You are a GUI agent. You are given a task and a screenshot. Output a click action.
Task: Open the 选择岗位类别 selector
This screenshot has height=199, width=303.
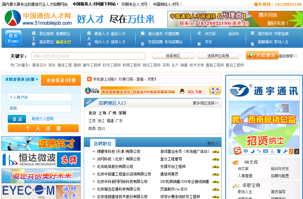pos(218,56)
